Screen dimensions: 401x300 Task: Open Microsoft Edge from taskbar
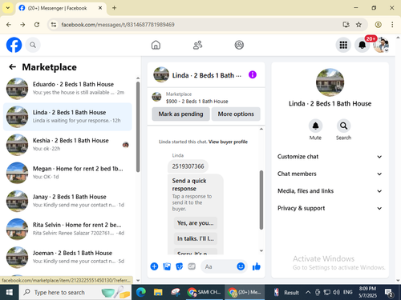[141, 293]
